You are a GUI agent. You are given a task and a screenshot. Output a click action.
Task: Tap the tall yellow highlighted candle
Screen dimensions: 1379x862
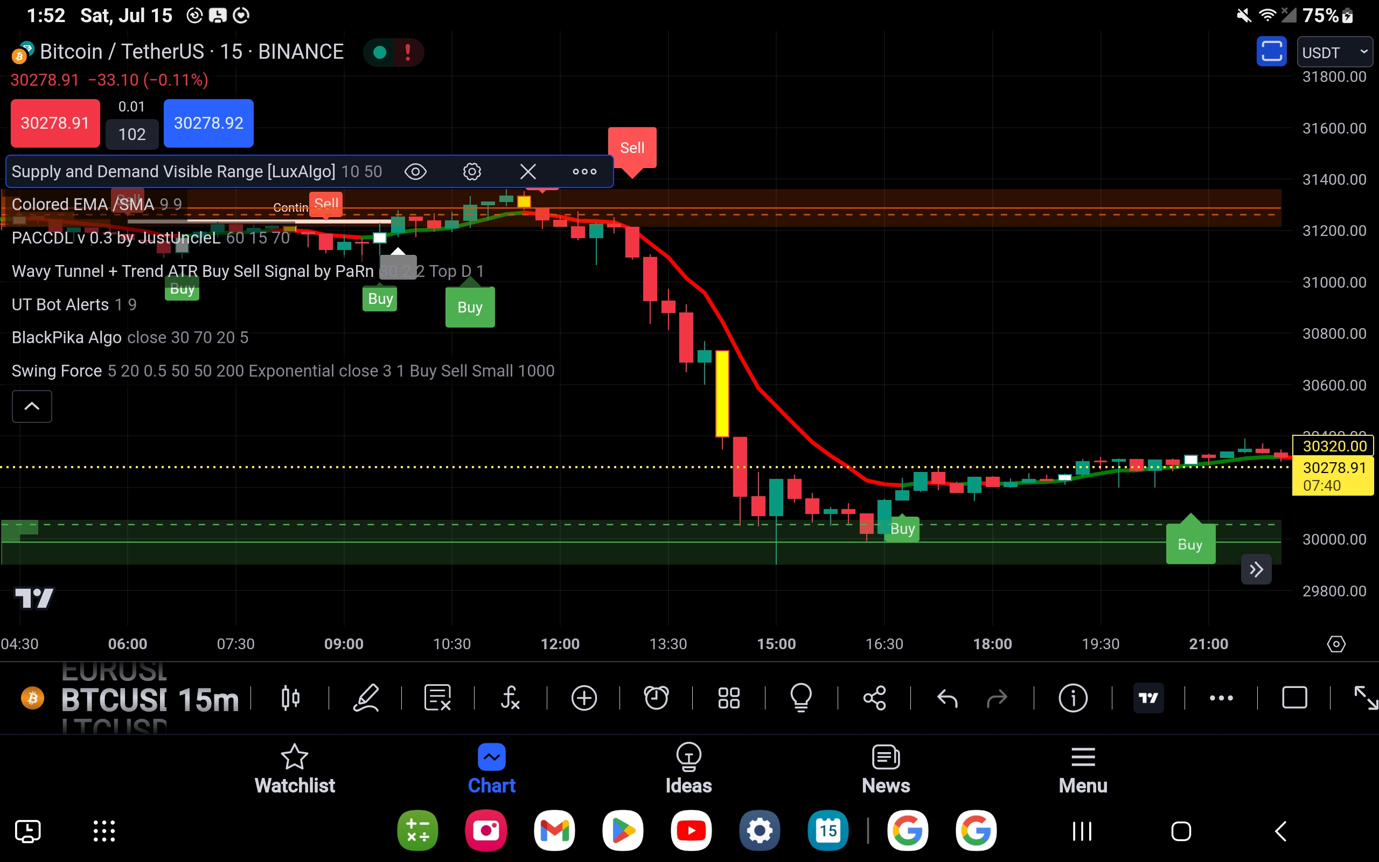click(x=722, y=393)
